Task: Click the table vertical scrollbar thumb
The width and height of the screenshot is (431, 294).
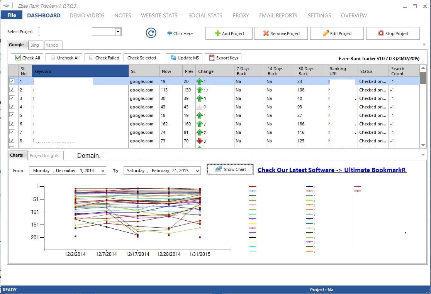Action: point(423,78)
